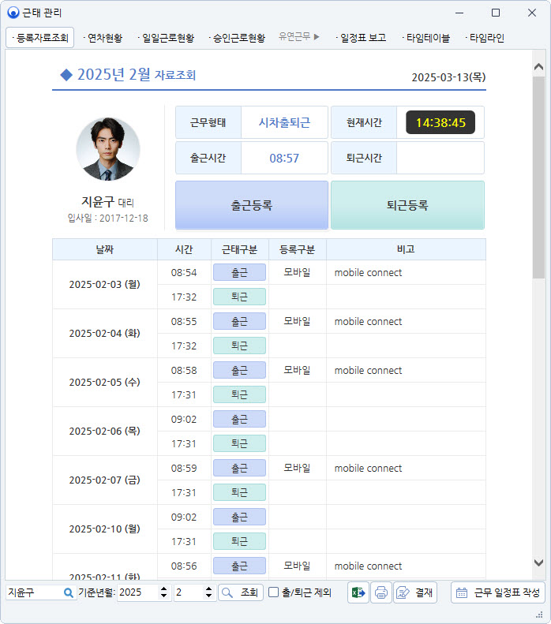Click the Excel export icon
The height and width of the screenshot is (624, 551).
(358, 592)
